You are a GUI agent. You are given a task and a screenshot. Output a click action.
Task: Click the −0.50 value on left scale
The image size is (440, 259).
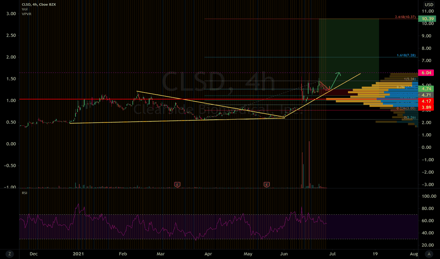(10, 165)
